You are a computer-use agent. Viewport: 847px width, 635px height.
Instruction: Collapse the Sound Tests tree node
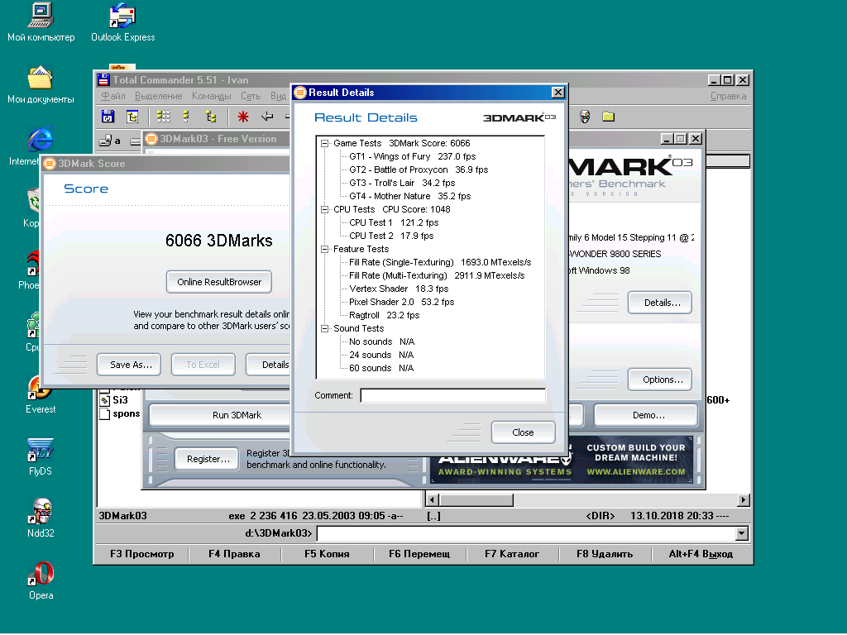(325, 328)
